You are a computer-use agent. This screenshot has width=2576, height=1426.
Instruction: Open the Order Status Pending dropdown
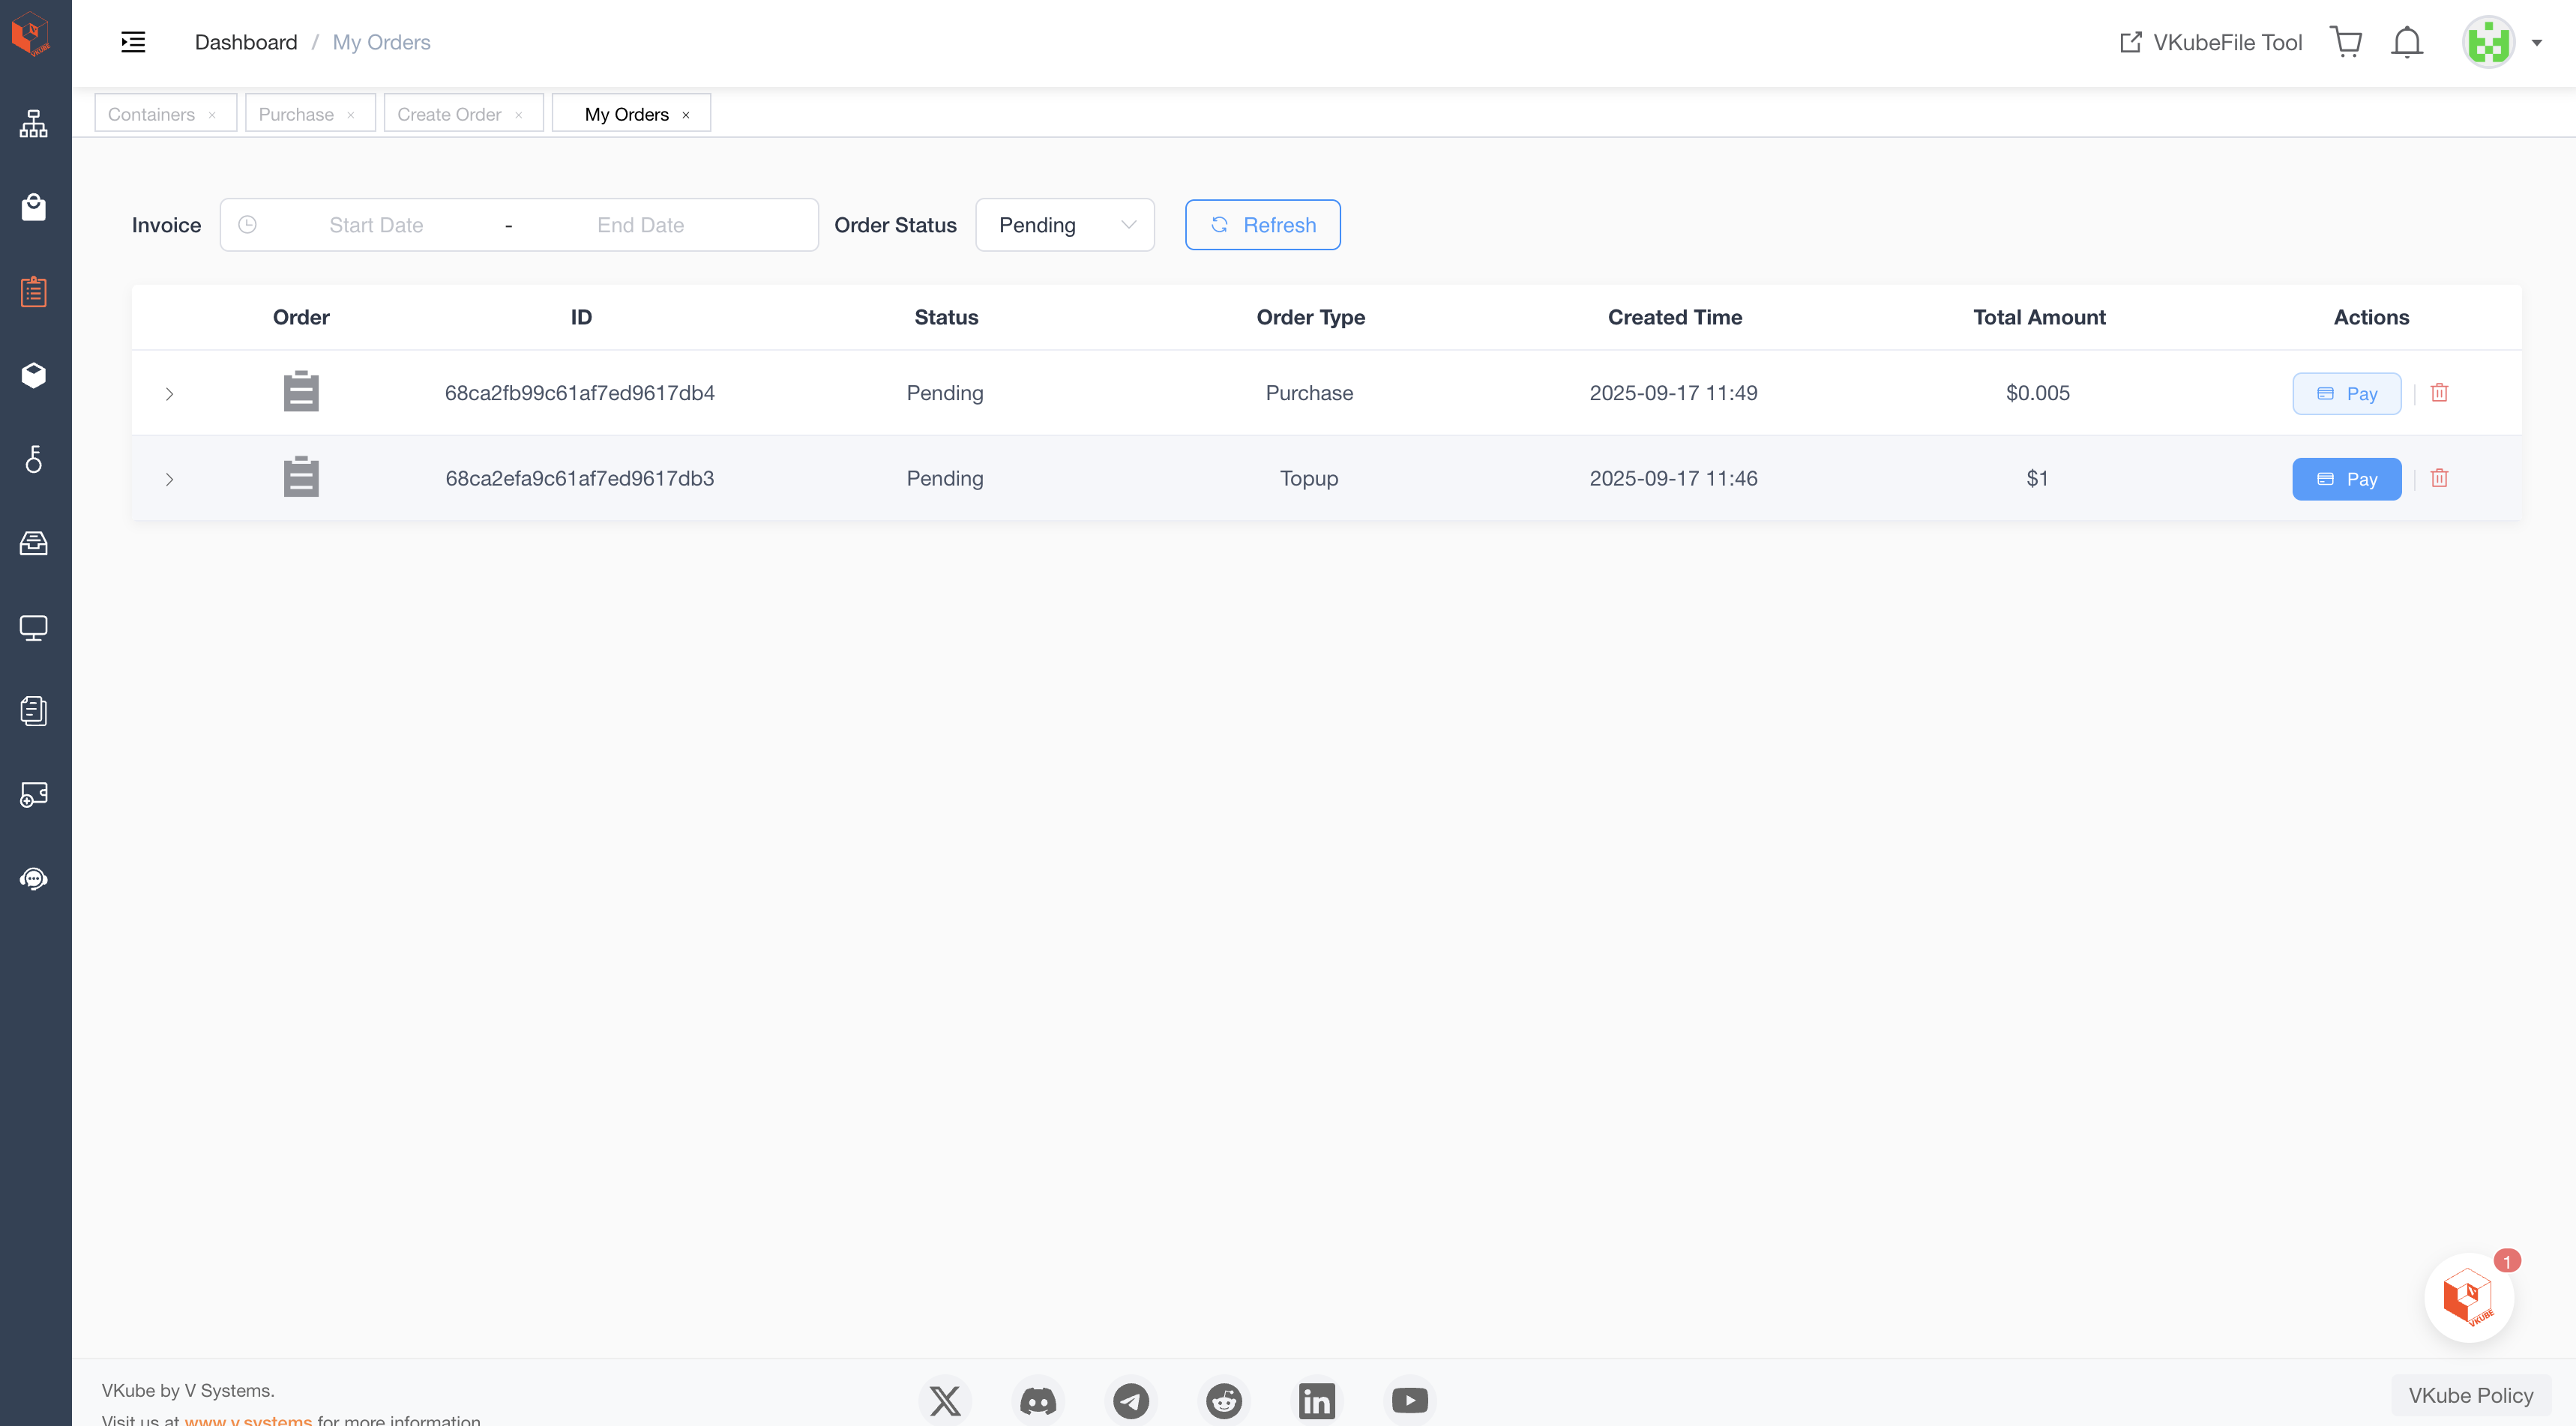1064,225
